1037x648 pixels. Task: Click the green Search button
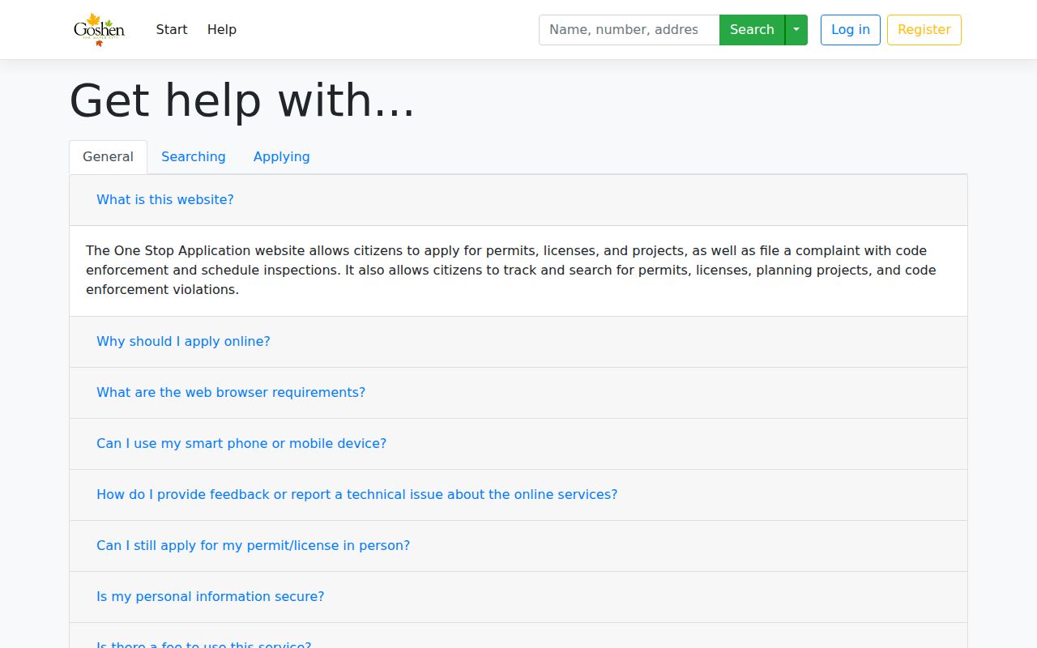752,30
